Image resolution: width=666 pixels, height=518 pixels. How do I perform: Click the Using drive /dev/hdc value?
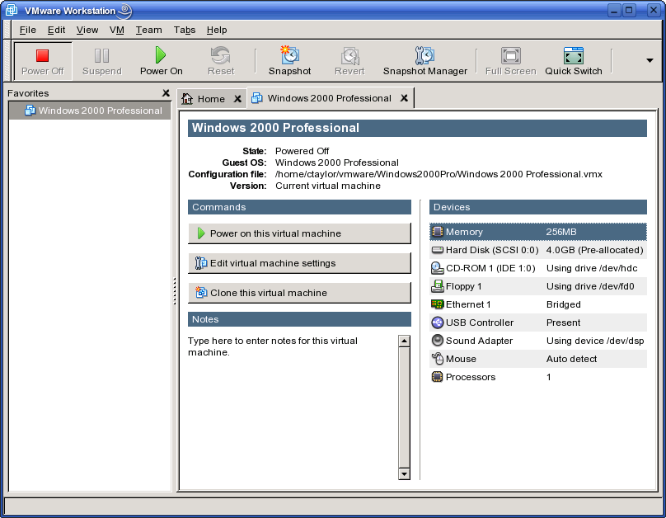(x=592, y=268)
